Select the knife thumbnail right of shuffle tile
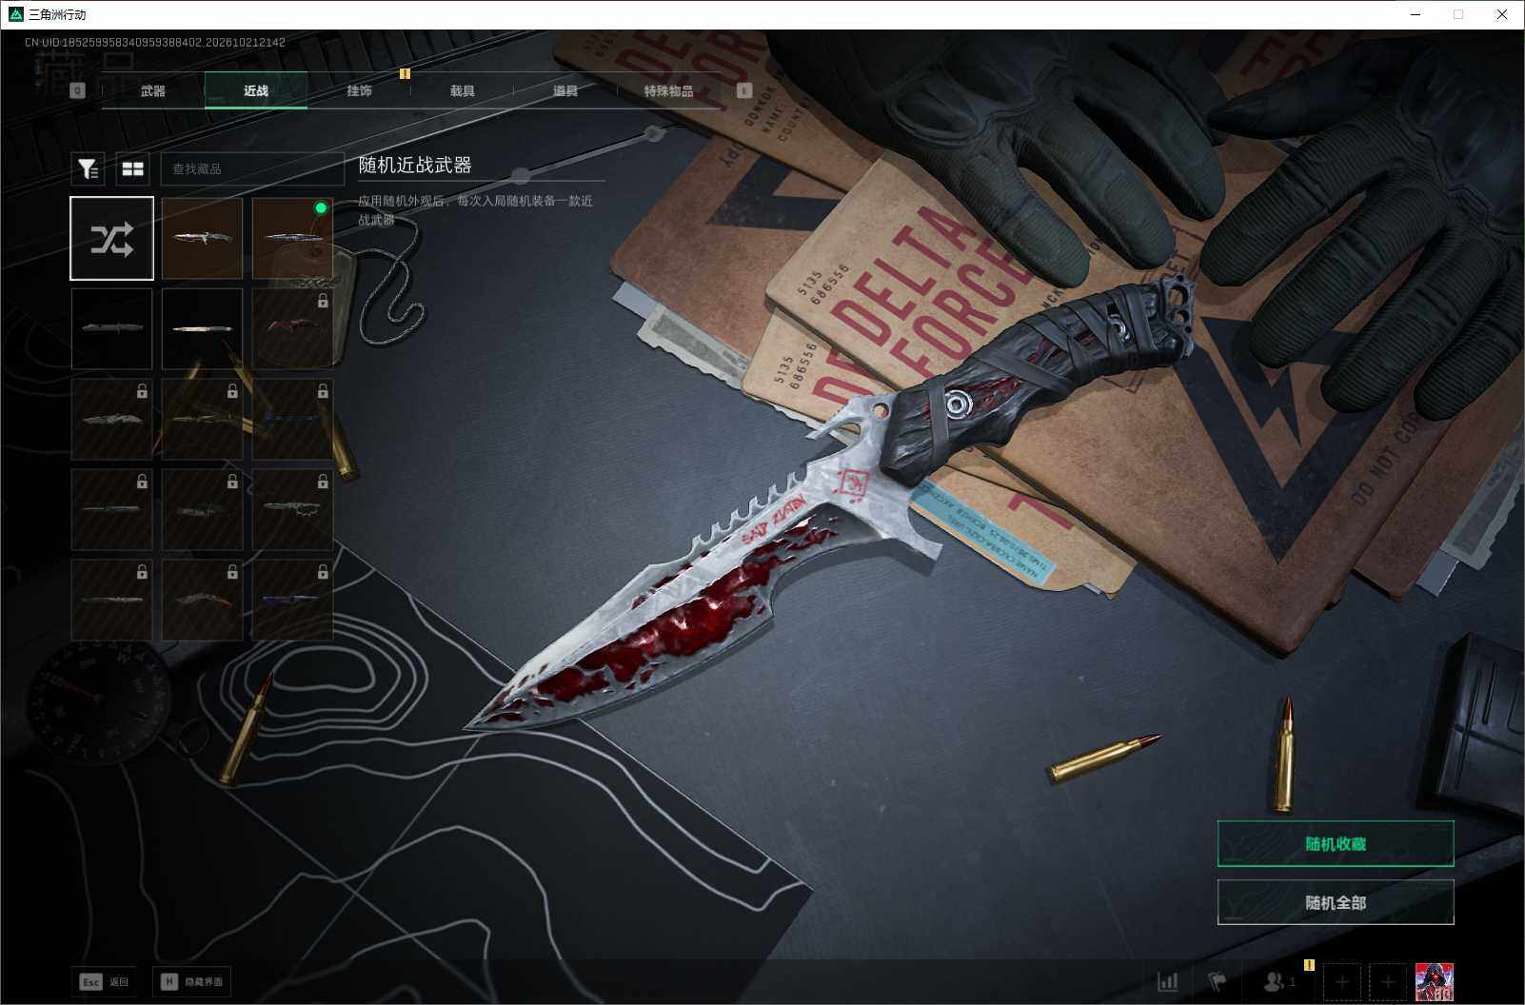Screen dimensions: 1525x1005 click(202, 238)
